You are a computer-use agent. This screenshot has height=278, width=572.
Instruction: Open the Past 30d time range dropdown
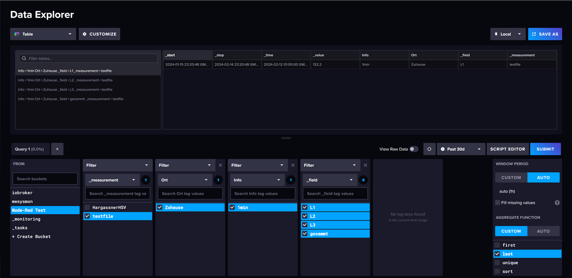click(x=461, y=149)
